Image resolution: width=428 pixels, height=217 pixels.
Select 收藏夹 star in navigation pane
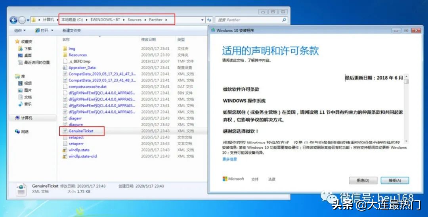coord(17,42)
